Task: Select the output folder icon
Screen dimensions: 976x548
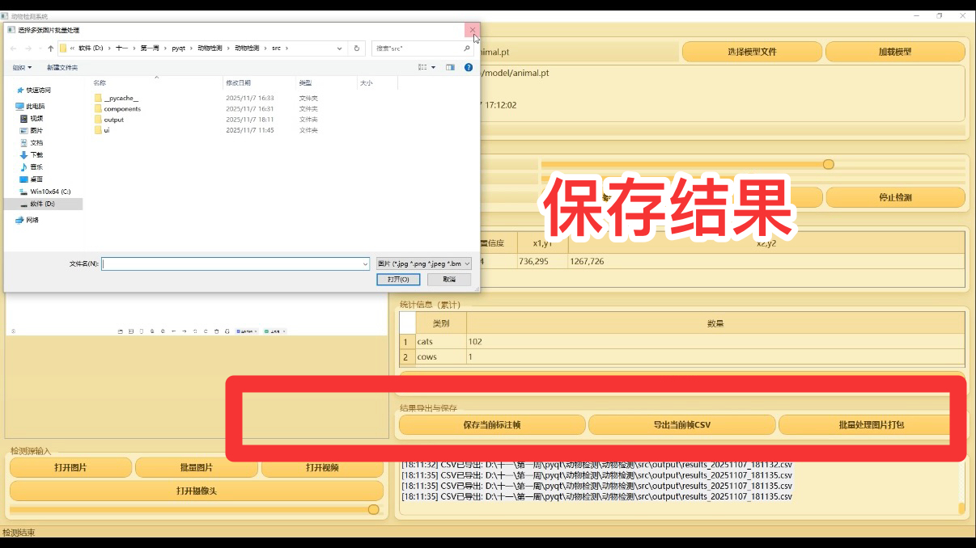Action: [x=98, y=119]
